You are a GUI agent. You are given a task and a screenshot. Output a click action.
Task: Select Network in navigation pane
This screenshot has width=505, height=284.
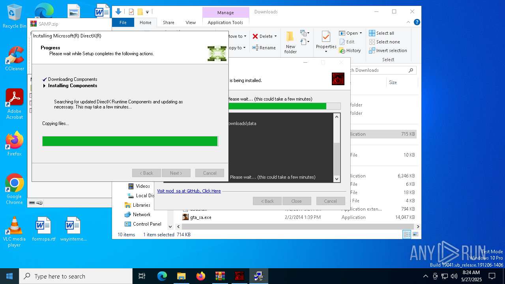tap(142, 215)
